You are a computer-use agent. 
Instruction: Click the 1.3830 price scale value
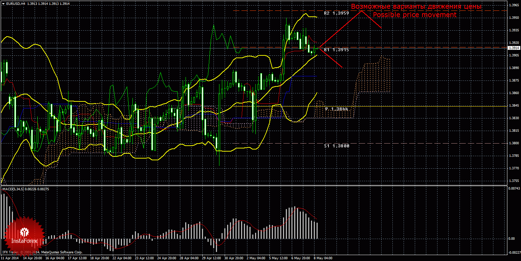[x=514, y=118]
